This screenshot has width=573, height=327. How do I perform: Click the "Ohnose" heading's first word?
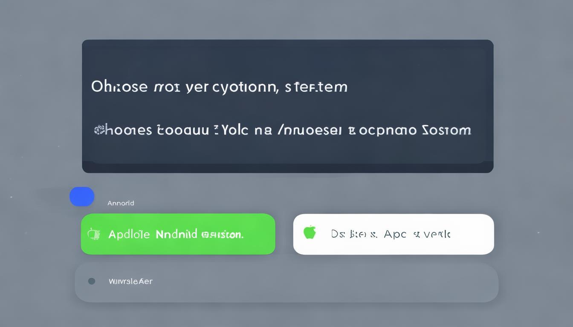click(x=119, y=87)
